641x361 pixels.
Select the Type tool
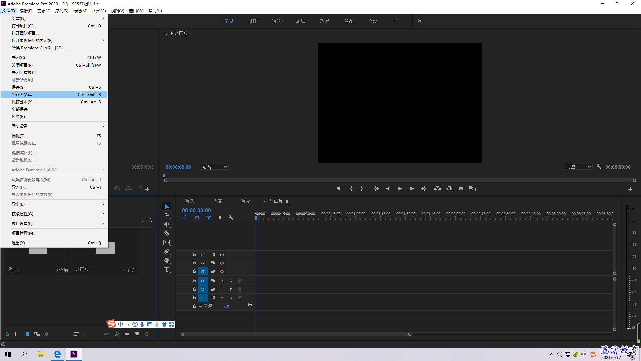coord(167,269)
